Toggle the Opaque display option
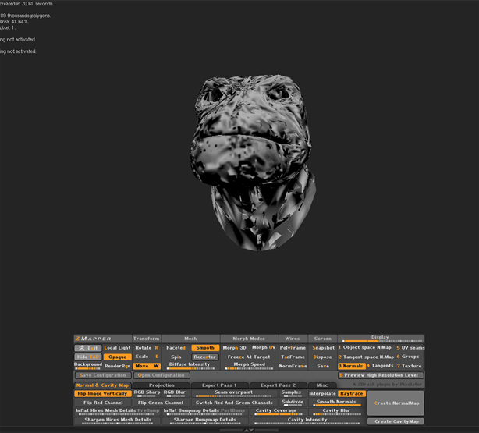The image size is (479, 433). click(x=117, y=357)
